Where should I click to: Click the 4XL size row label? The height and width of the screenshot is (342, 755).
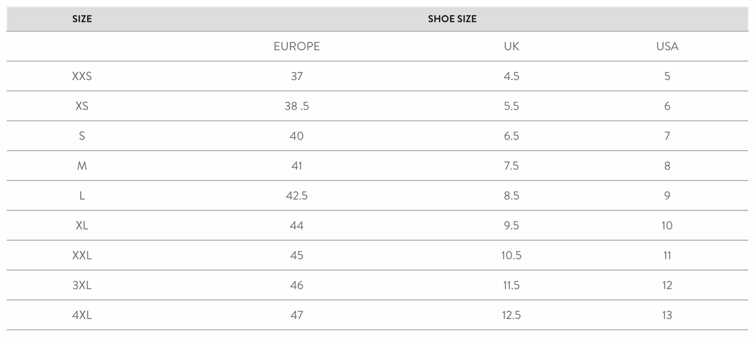click(x=81, y=315)
